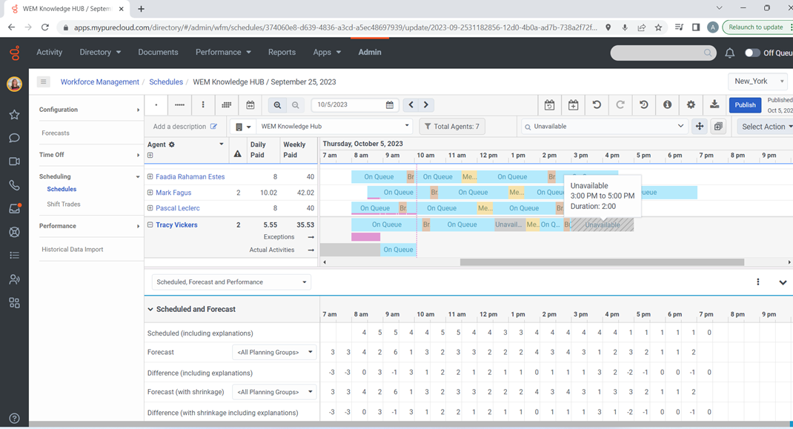Open the Performance menu in top navigation
Screen dimensions: 793x429
tap(223, 53)
